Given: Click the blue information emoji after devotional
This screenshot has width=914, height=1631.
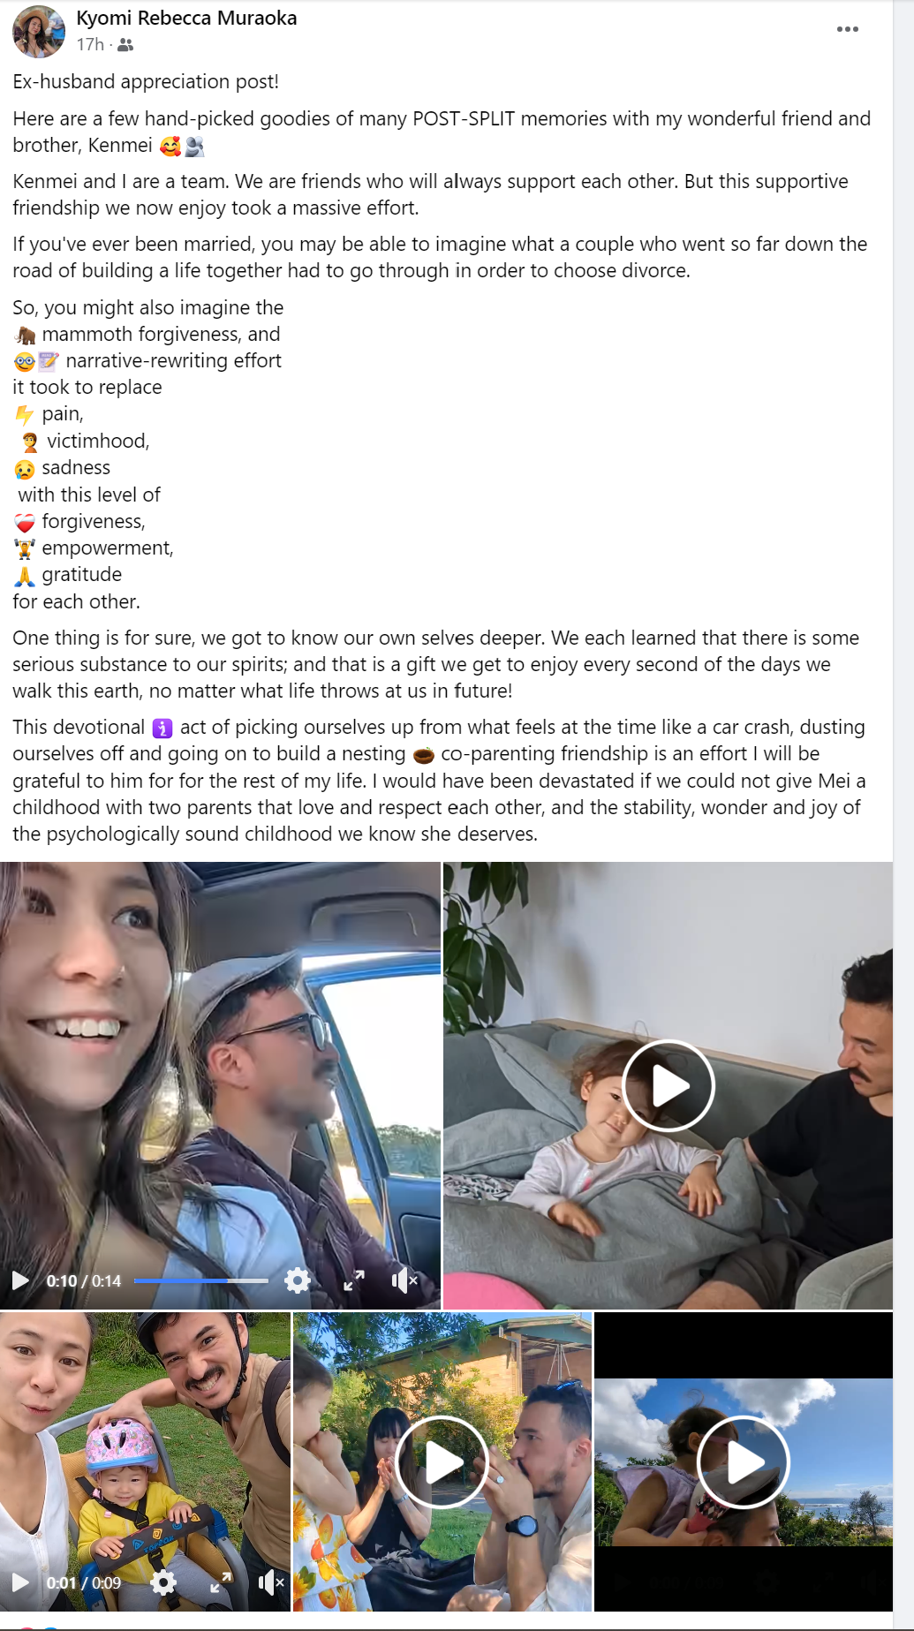Looking at the screenshot, I should pos(162,728).
